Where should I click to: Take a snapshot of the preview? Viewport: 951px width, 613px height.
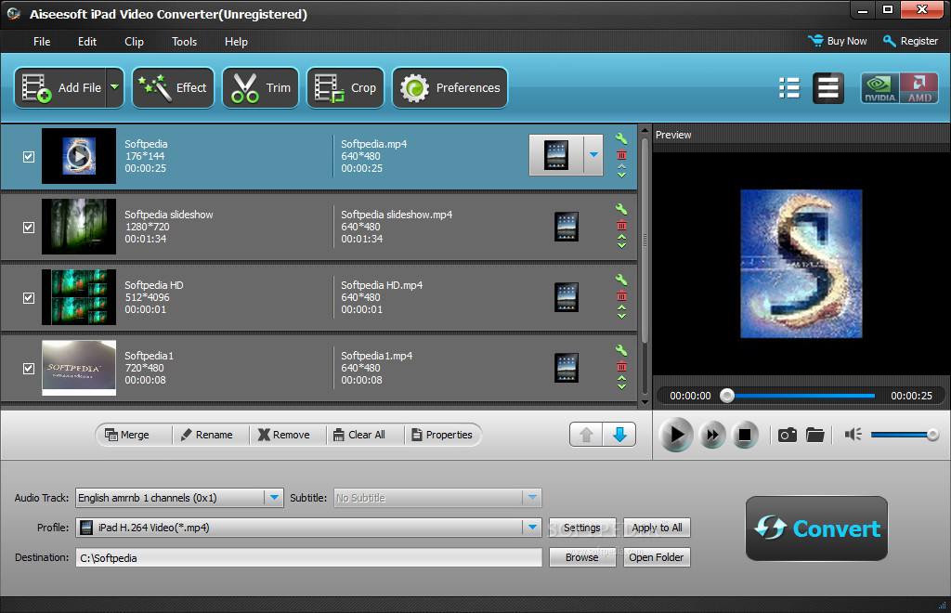click(788, 435)
